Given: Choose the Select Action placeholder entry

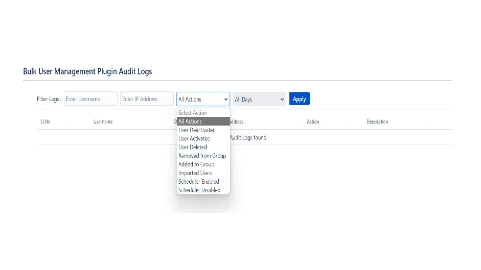Looking at the screenshot, I should click(x=193, y=112).
